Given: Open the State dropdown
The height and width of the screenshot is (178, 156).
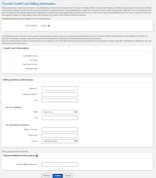Looking at the screenshot, I should (x=60, y=112).
